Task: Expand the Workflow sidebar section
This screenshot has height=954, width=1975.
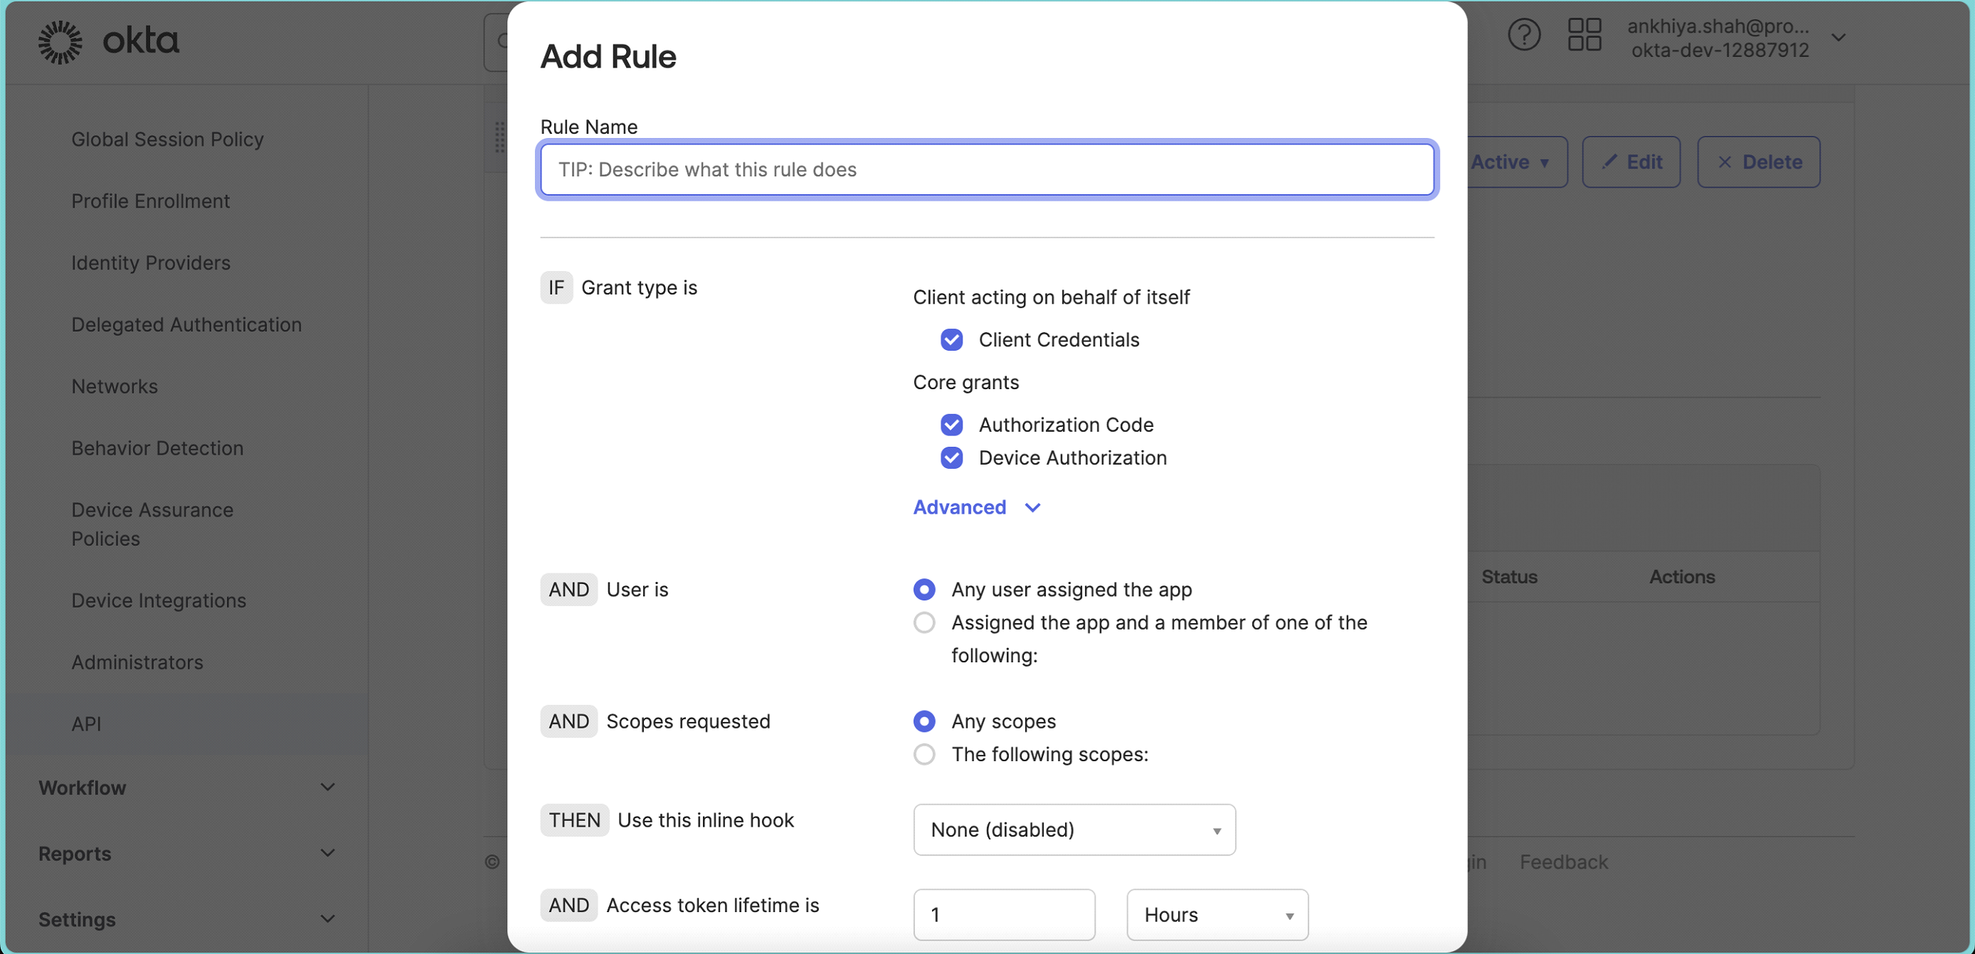Action: click(x=187, y=788)
